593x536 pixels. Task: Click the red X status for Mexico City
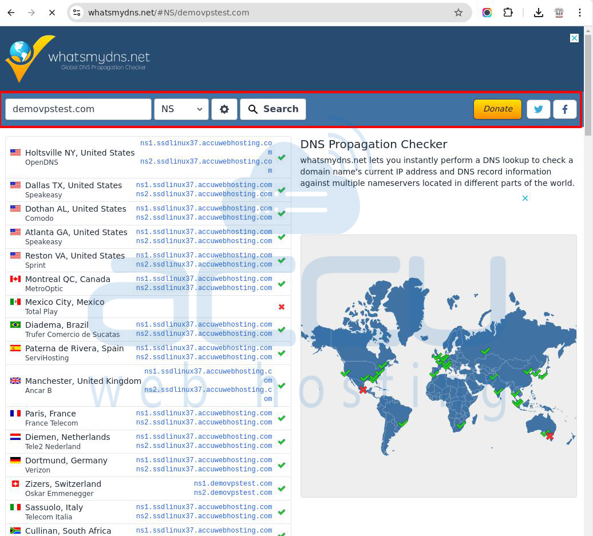point(282,307)
